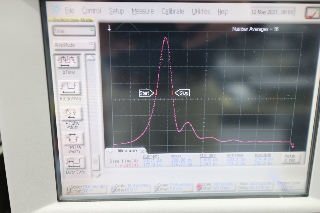Click the Stop marker label on waveform
The height and width of the screenshot is (213, 320).
coord(183,93)
